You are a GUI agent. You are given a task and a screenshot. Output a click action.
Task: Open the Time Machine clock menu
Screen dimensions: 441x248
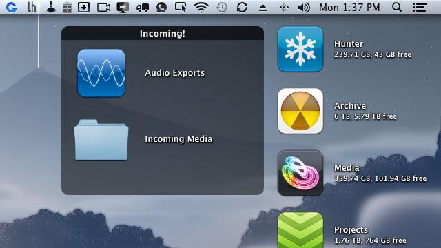pos(222,8)
